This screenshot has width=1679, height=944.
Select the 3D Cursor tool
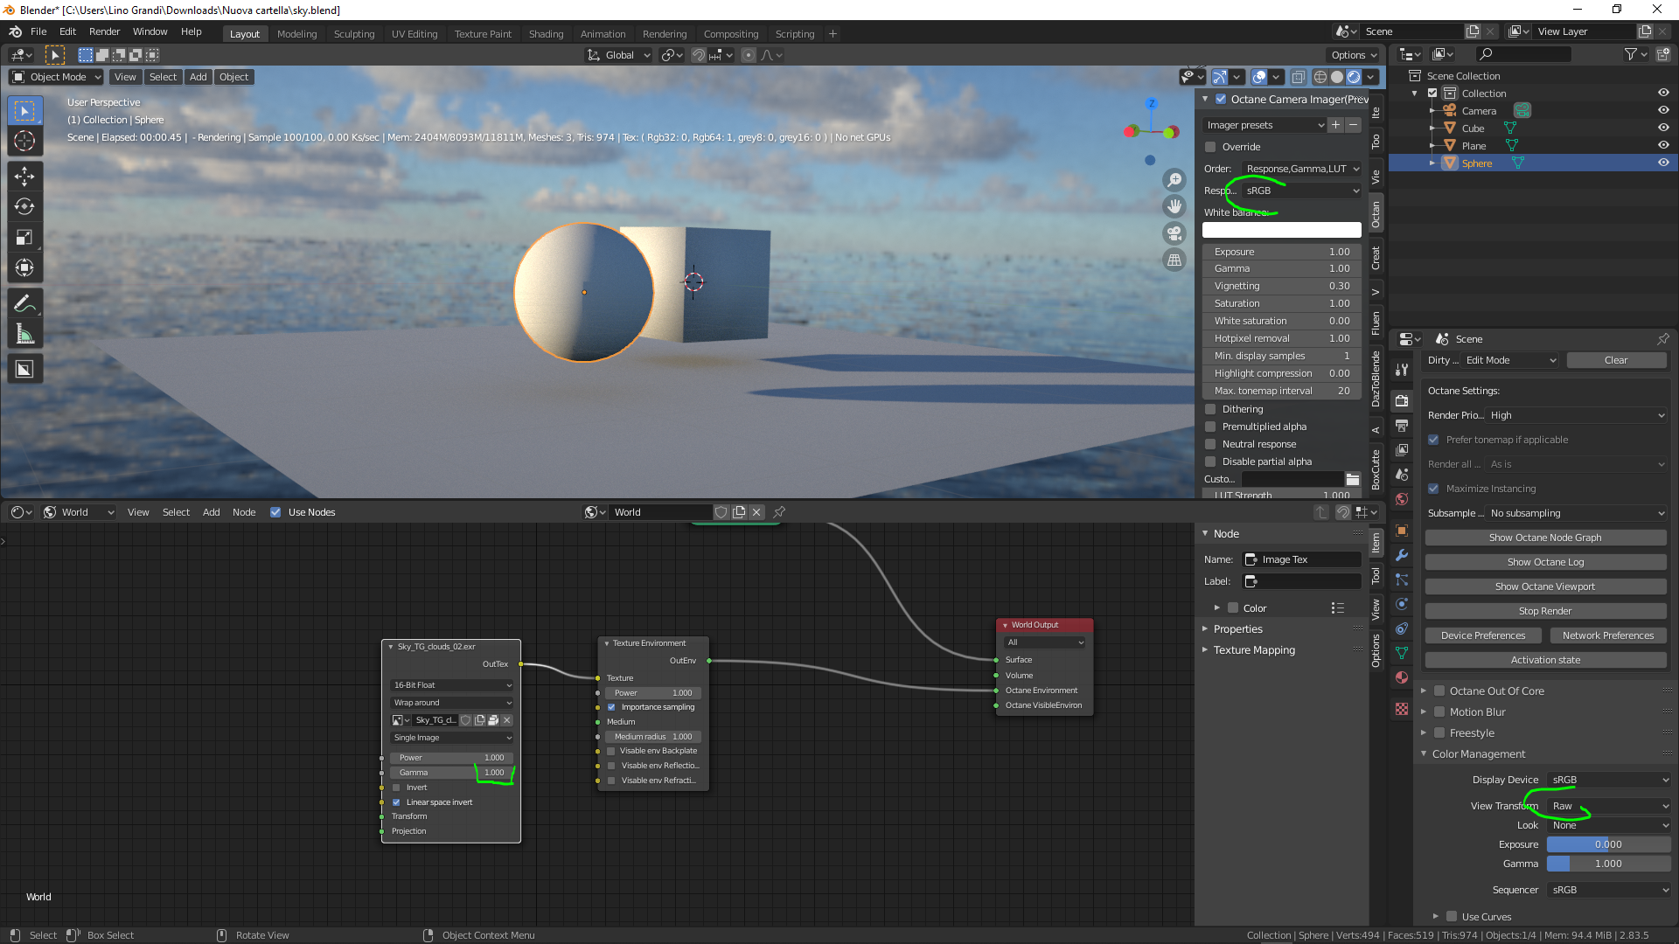pos(24,141)
